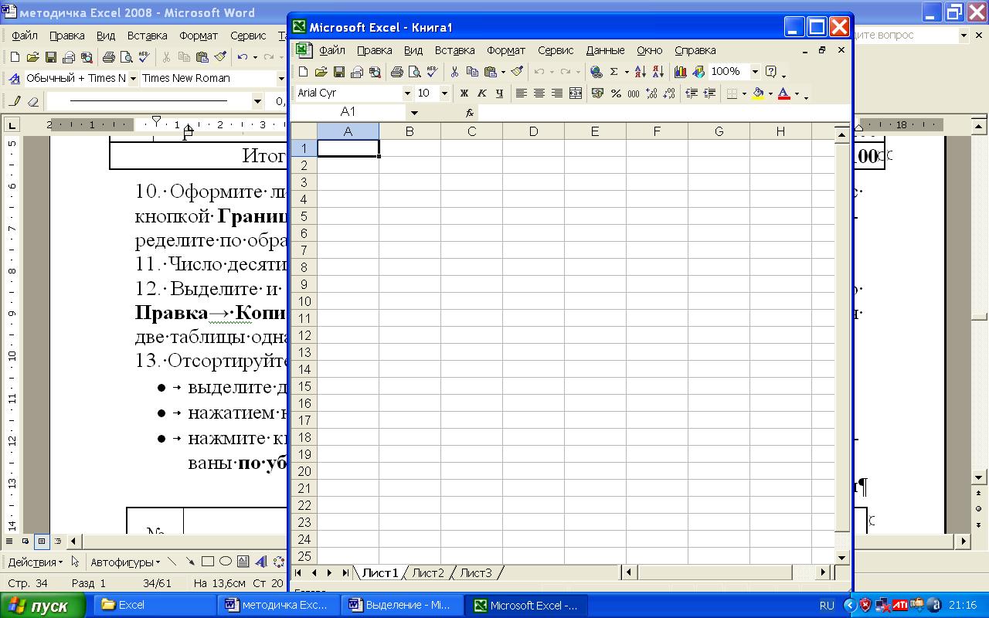Select column D header

533,131
